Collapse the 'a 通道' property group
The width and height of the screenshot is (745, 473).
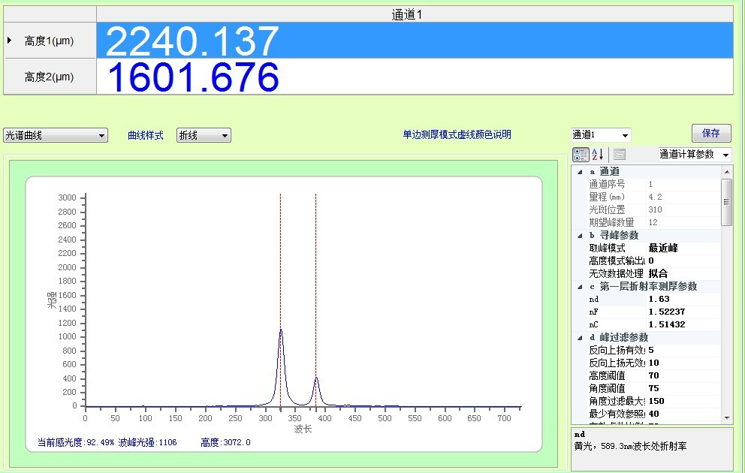[579, 172]
